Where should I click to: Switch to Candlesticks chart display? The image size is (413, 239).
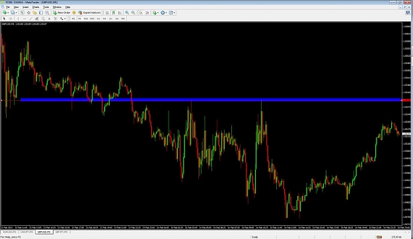pyautogui.click(x=114, y=13)
